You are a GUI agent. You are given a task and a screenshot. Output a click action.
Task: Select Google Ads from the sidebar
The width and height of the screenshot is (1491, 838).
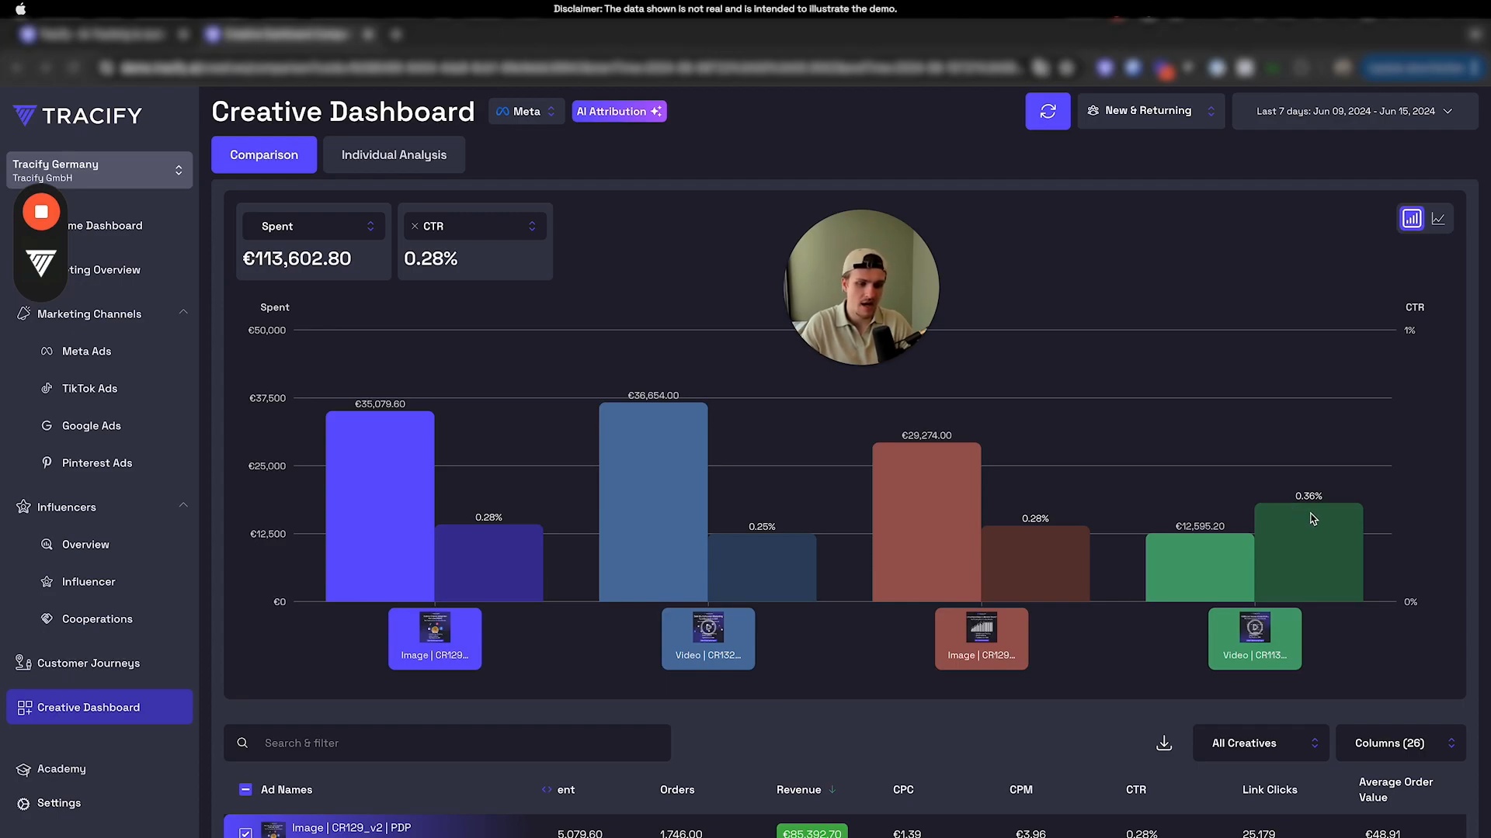(92, 425)
